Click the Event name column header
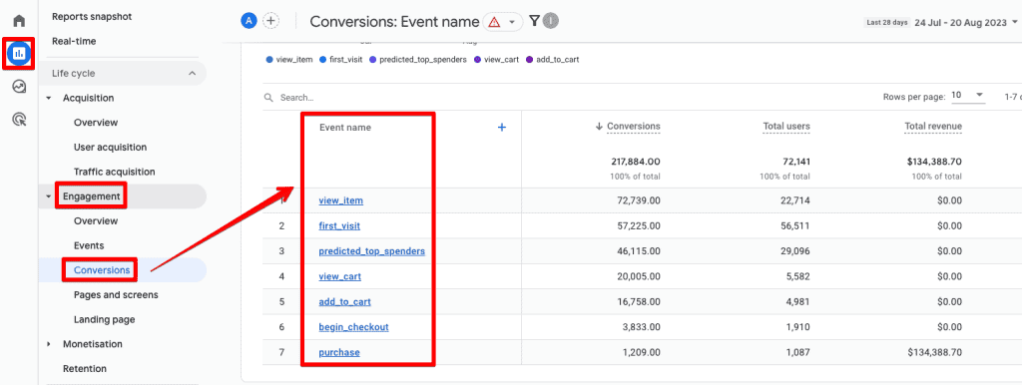 click(344, 128)
